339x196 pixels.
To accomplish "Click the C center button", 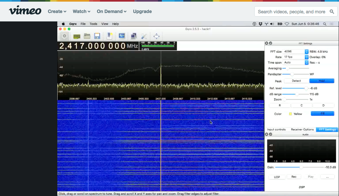I will click(301, 105).
